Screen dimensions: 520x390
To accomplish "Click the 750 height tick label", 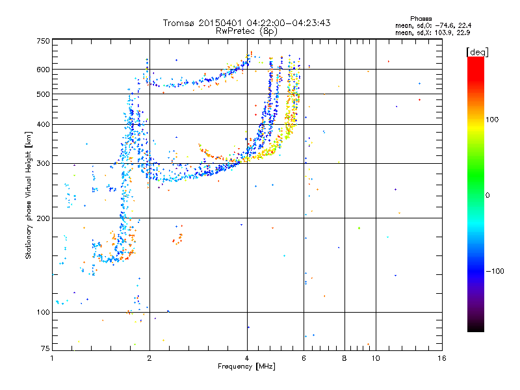I will tap(43, 41).
